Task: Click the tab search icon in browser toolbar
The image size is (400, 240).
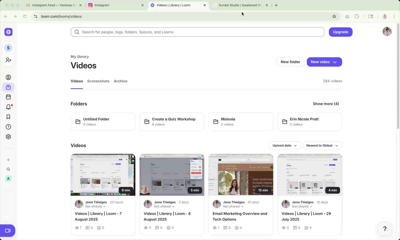Action: 371,17
